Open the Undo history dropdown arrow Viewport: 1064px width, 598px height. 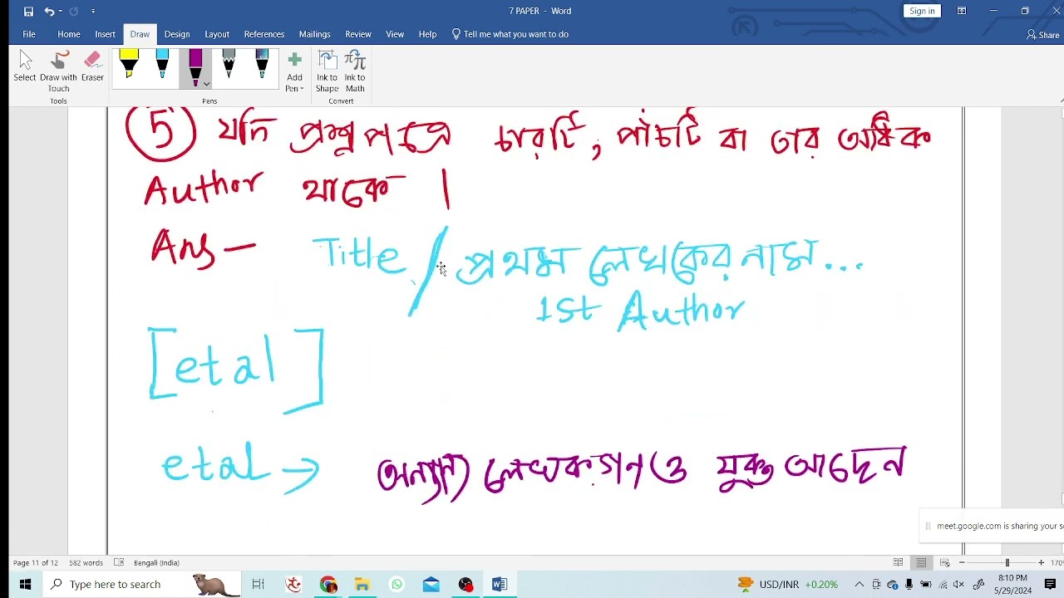click(x=60, y=11)
